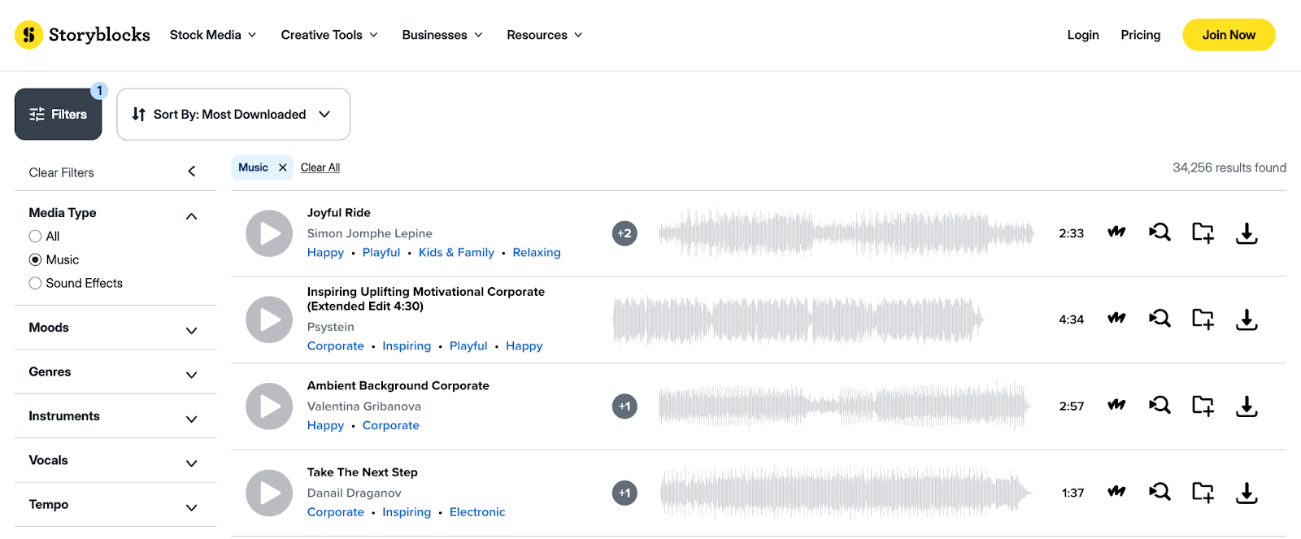Image resolution: width=1301 pixels, height=539 pixels.
Task: Seek within the Joyful Ride waveform
Action: [x=846, y=233]
